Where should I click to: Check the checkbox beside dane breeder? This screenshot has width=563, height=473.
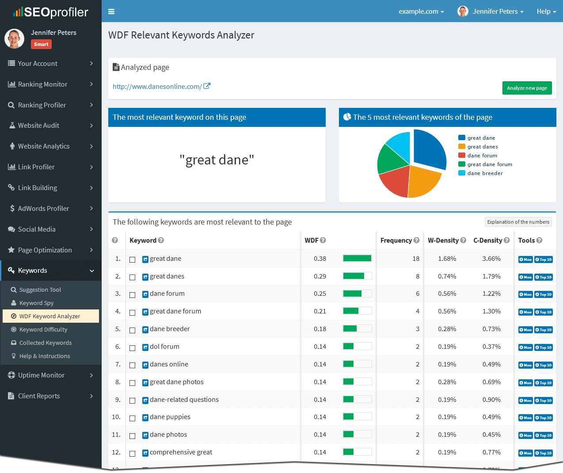132,330
